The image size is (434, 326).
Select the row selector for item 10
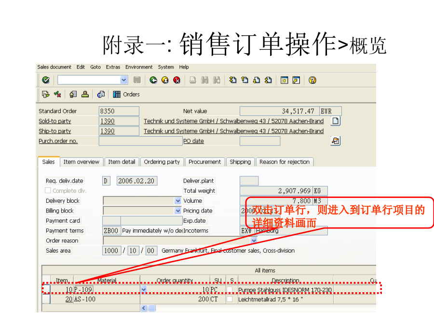(x=46, y=289)
